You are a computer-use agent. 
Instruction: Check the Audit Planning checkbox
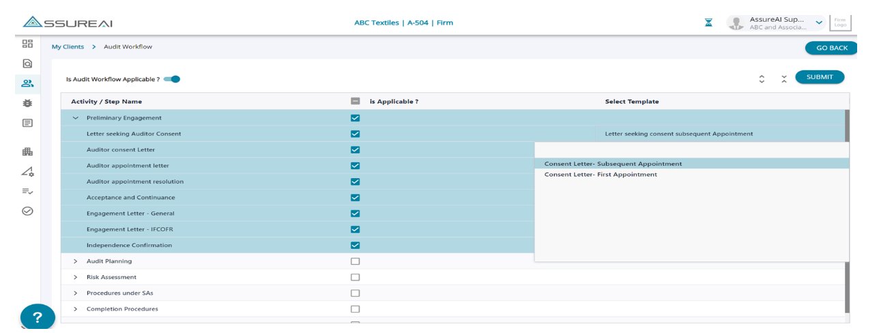coord(355,261)
